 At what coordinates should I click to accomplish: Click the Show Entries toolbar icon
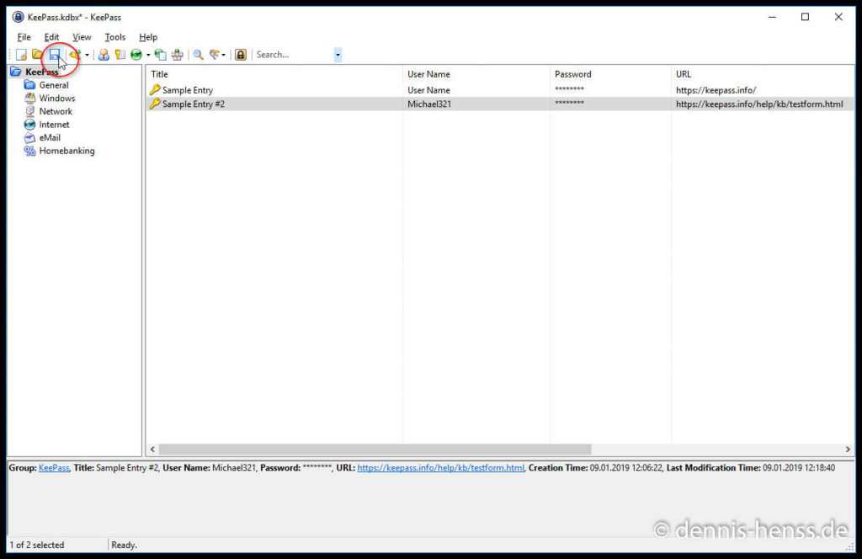tap(214, 55)
